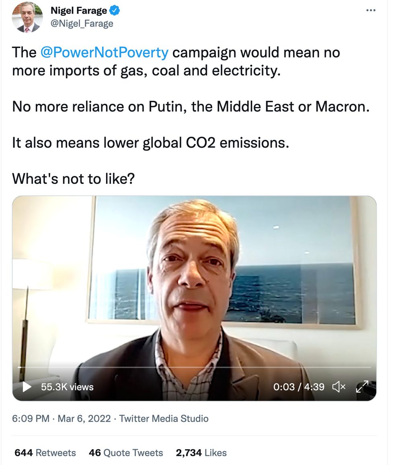Open the @PowerNotPoverty profile link
394x465 pixels.
(104, 52)
